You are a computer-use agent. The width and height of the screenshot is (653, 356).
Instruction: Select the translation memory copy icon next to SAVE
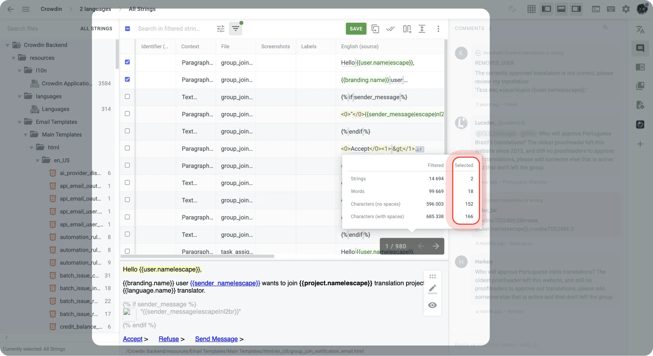[x=375, y=29]
